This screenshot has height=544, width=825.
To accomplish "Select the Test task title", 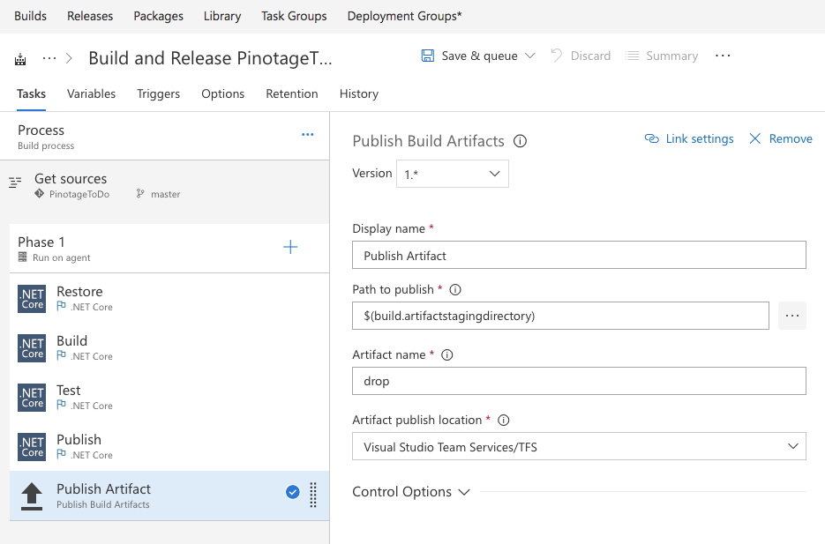I will 69,391.
